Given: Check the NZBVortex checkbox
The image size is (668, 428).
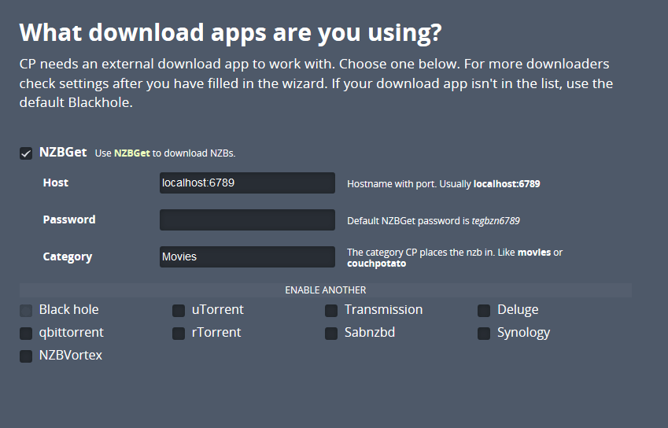Looking at the screenshot, I should pyautogui.click(x=26, y=356).
